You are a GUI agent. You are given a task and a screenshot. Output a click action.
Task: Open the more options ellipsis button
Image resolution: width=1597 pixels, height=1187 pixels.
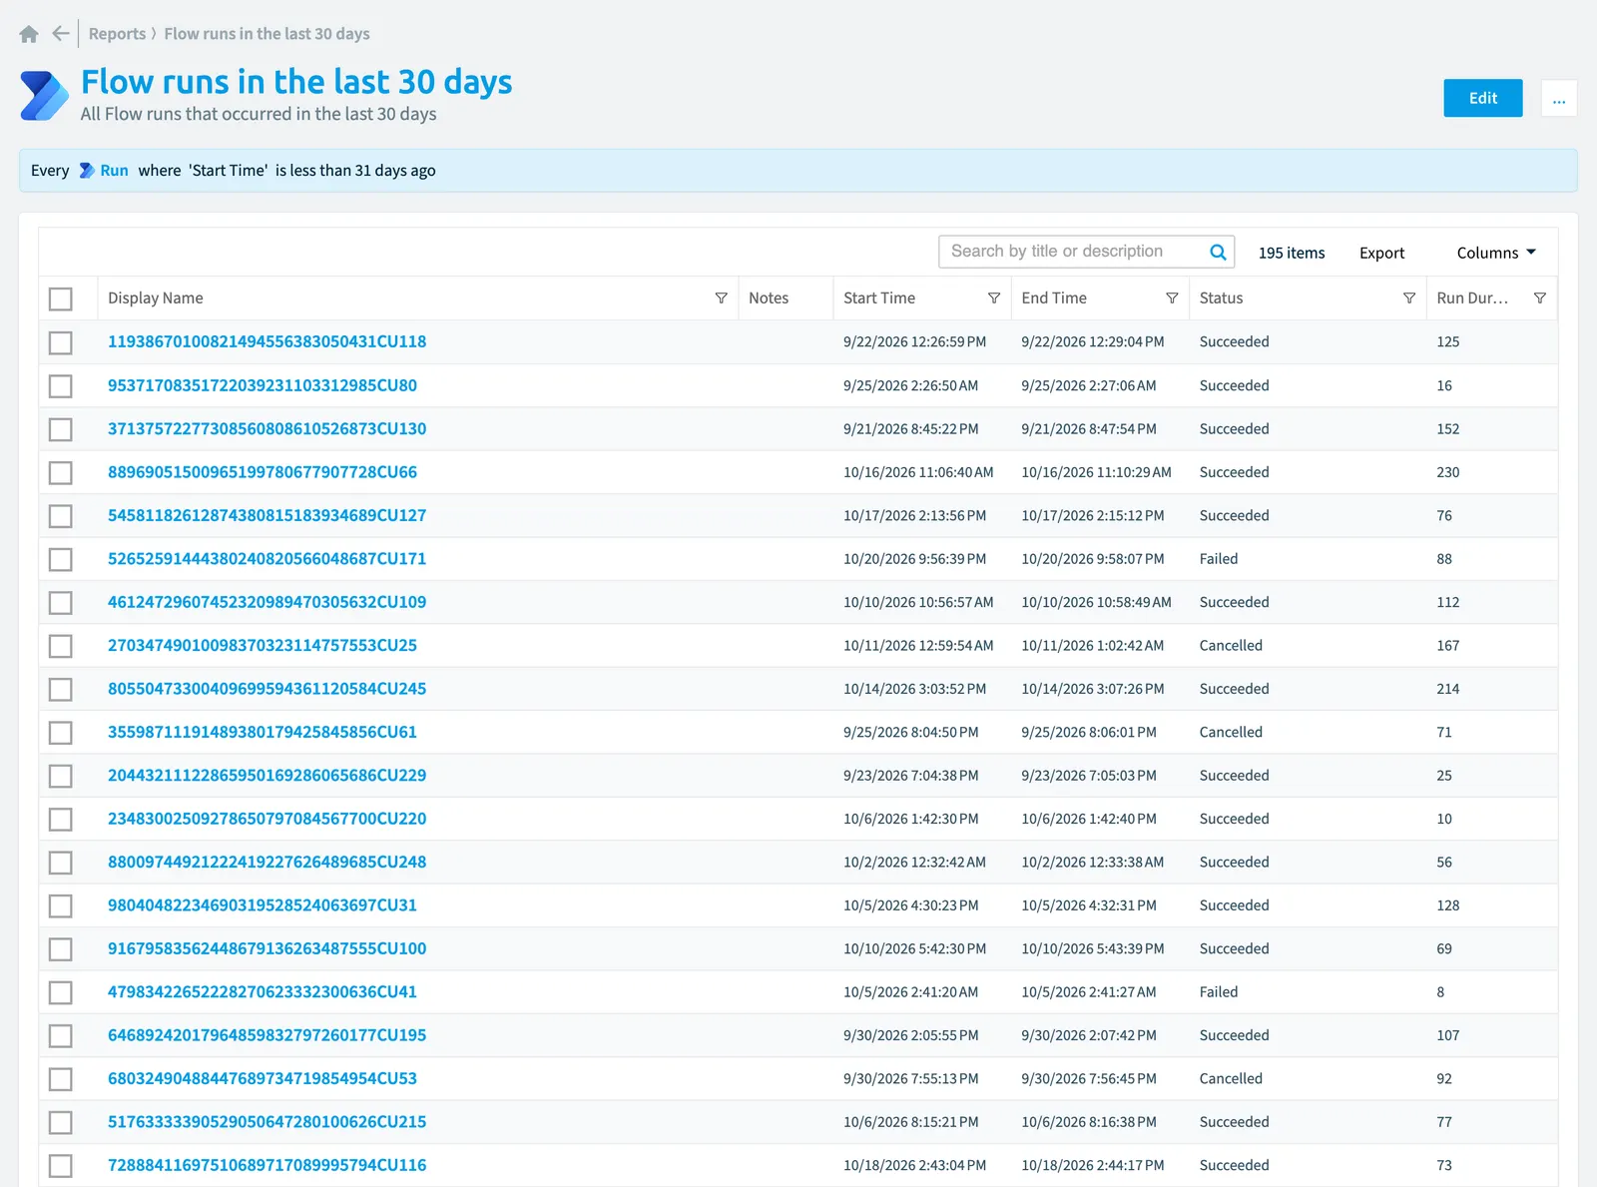tap(1559, 98)
